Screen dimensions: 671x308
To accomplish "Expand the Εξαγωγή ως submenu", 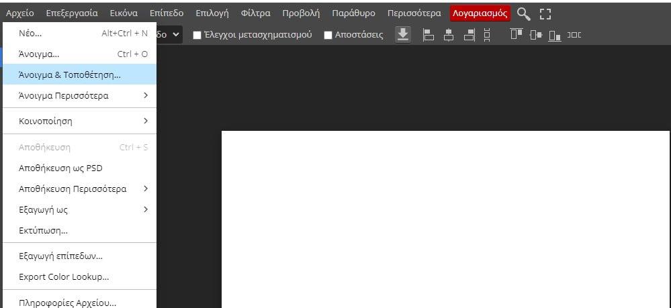I will pyautogui.click(x=80, y=209).
